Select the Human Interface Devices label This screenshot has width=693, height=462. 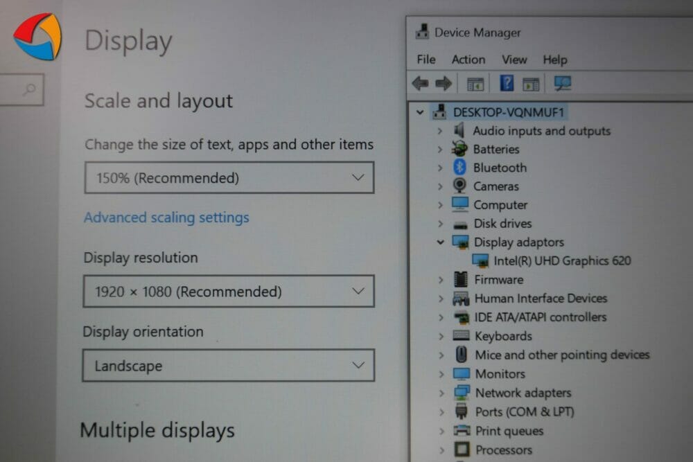(541, 298)
